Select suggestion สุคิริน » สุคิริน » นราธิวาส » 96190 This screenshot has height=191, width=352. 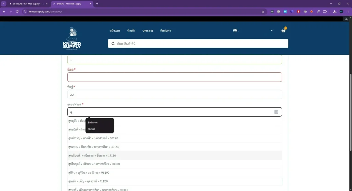click(175, 172)
